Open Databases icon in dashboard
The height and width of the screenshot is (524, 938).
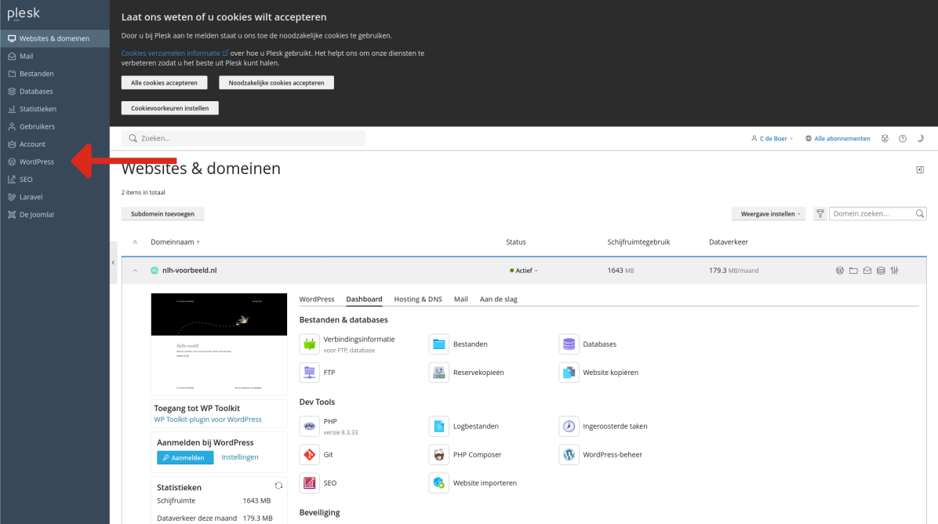point(569,344)
